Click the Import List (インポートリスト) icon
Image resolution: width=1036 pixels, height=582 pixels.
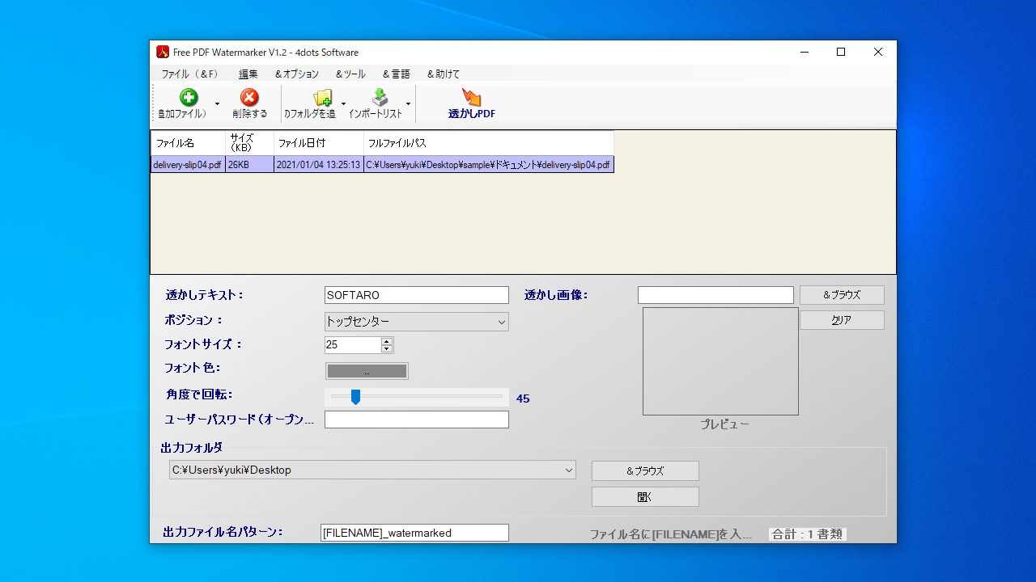380,98
